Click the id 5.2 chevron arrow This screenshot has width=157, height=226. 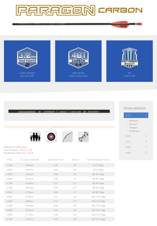point(146,142)
